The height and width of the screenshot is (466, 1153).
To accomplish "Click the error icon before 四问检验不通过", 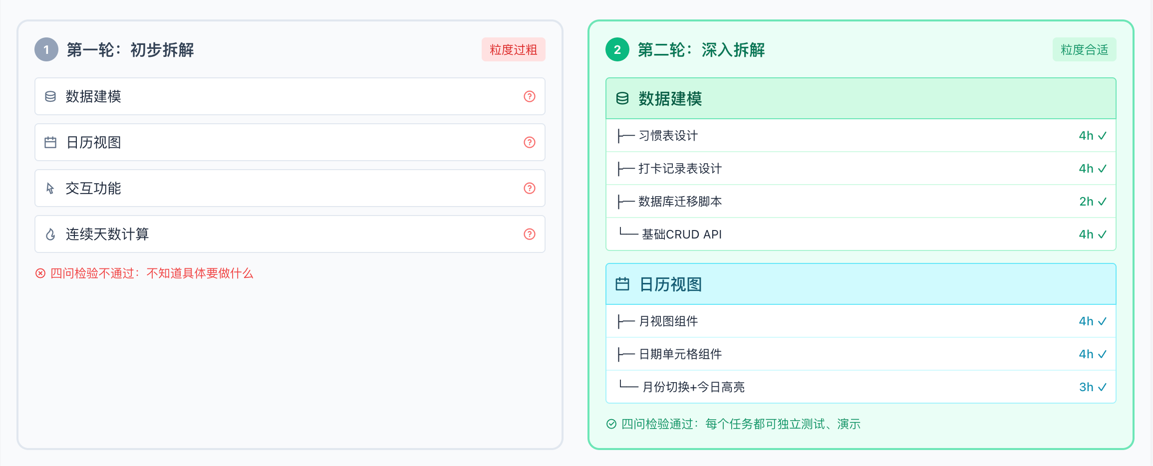I will pyautogui.click(x=40, y=273).
